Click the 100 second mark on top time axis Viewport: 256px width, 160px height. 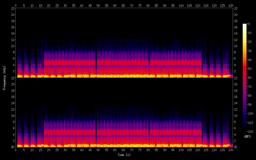click(x=181, y=5)
